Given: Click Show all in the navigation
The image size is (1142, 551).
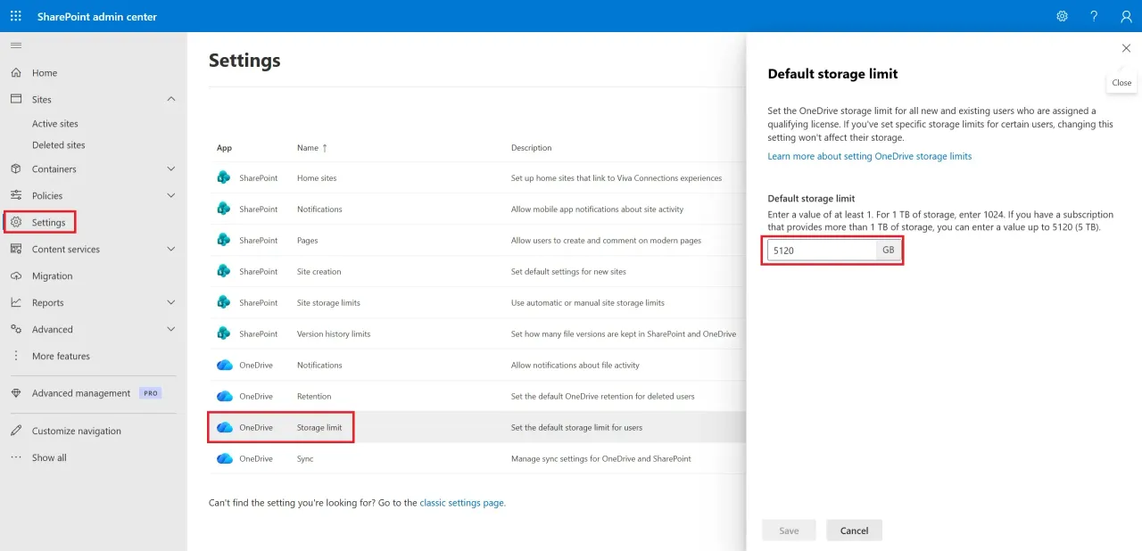Looking at the screenshot, I should point(49,458).
